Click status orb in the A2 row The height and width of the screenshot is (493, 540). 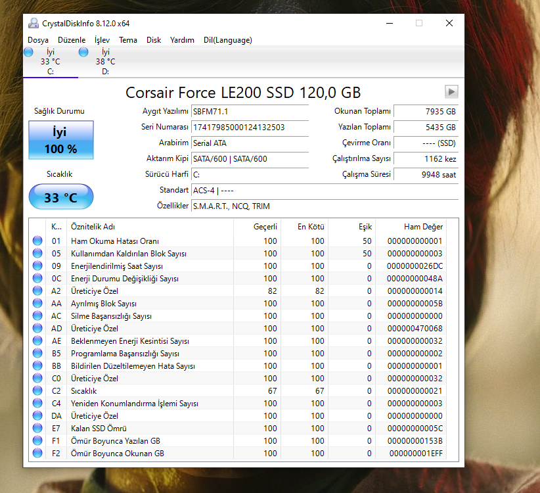click(37, 291)
